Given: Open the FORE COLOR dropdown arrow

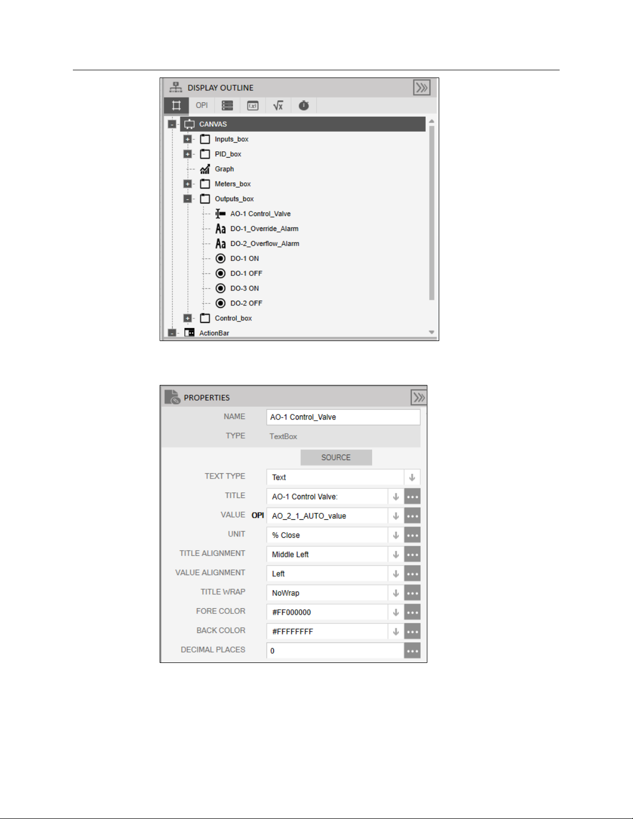Looking at the screenshot, I should point(396,612).
